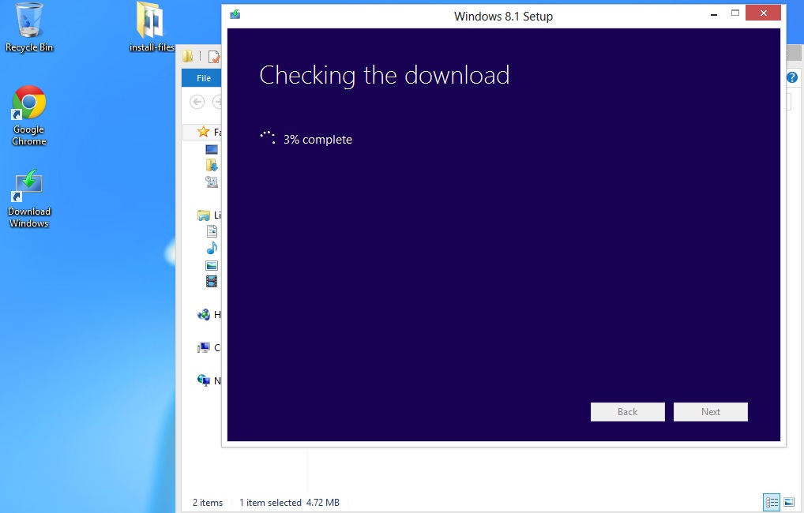Close the Windows 8.1 Setup window
Image resolution: width=804 pixels, height=513 pixels.
coord(764,13)
